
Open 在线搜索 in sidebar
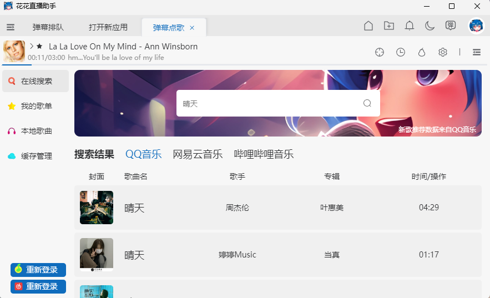[36, 81]
